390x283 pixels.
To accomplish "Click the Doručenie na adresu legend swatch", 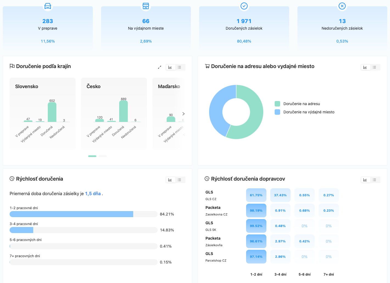I will point(277,104).
